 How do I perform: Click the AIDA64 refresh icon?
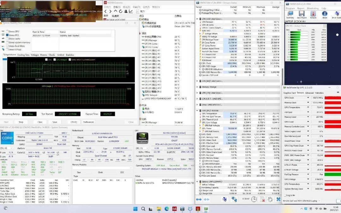click(x=121, y=11)
